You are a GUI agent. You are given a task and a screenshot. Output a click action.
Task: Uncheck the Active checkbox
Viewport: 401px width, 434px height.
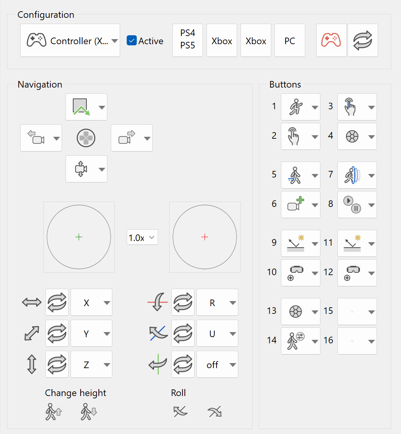[x=132, y=40]
